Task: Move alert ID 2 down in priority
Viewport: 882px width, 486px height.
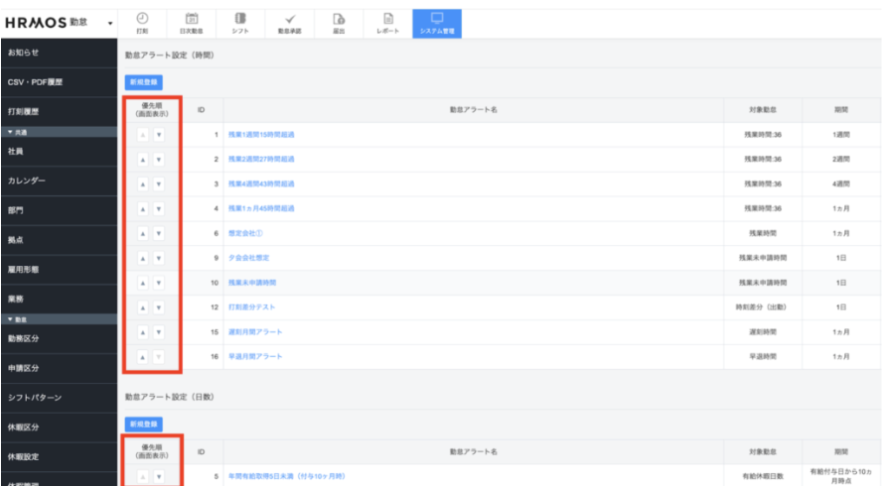Action: point(159,160)
